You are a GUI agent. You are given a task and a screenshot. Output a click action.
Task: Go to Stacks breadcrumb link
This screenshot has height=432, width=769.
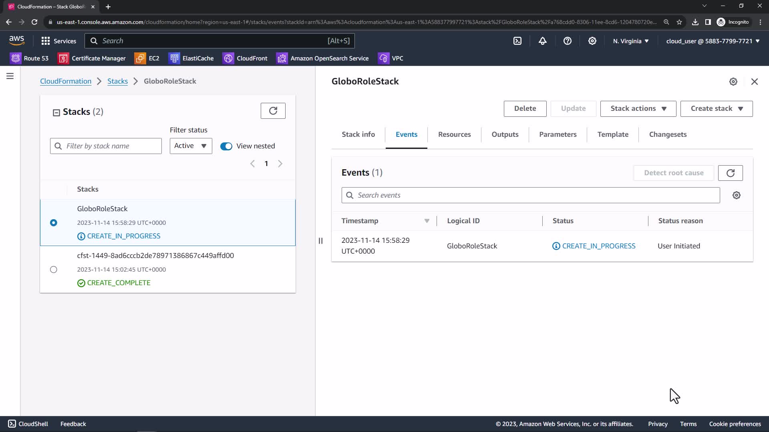coord(117,81)
